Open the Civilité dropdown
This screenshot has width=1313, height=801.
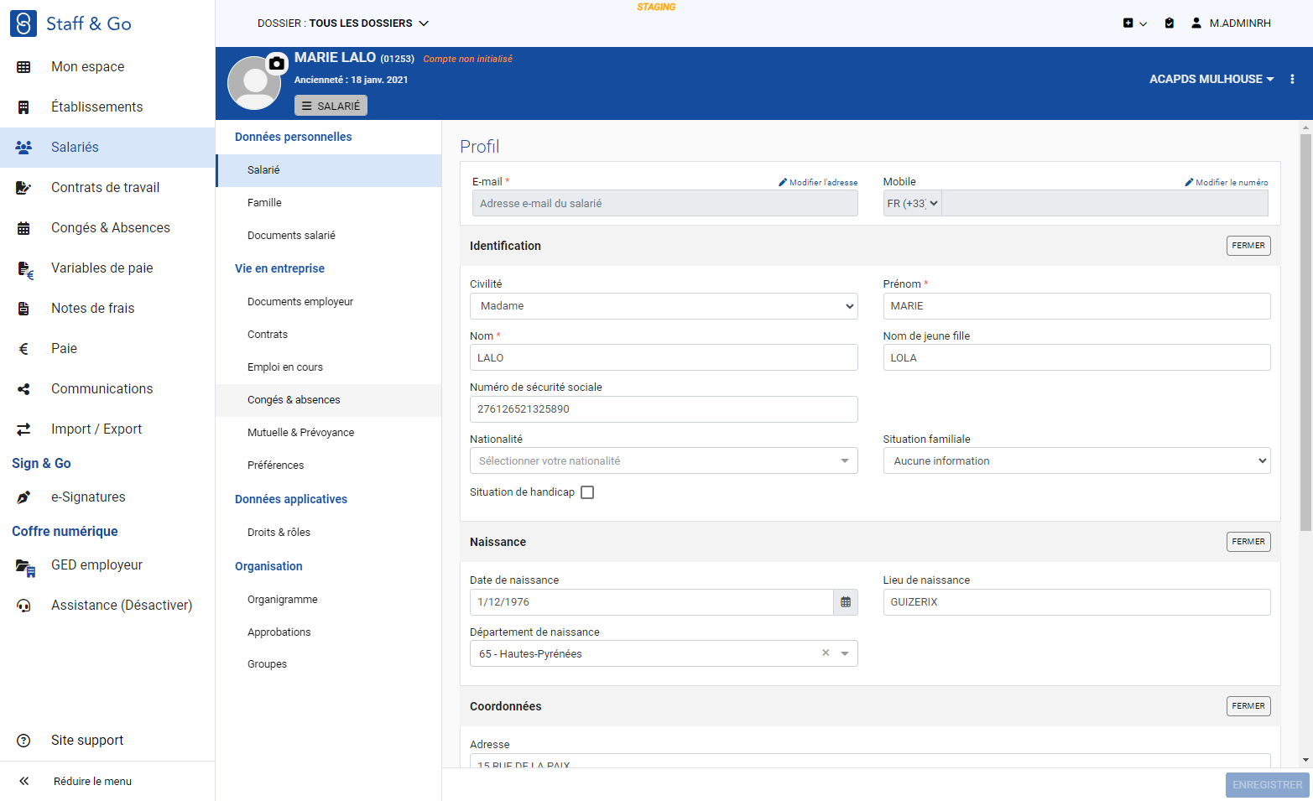[664, 306]
